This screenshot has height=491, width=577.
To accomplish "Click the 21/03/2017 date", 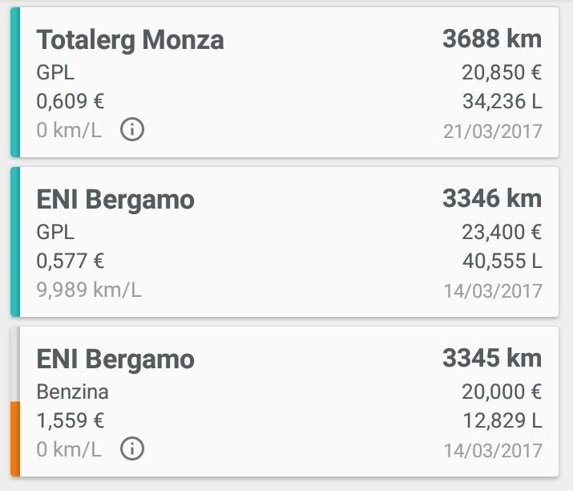I will click(x=493, y=132).
